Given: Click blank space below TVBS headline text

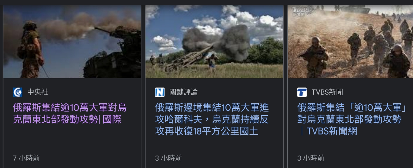Looking at the screenshot, I should [x=352, y=145].
